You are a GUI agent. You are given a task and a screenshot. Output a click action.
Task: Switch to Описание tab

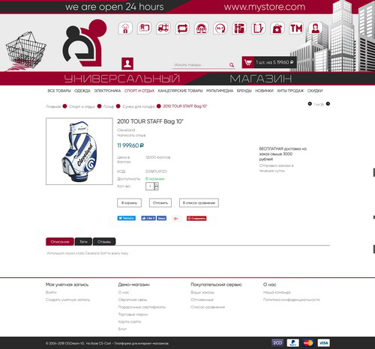60,242
